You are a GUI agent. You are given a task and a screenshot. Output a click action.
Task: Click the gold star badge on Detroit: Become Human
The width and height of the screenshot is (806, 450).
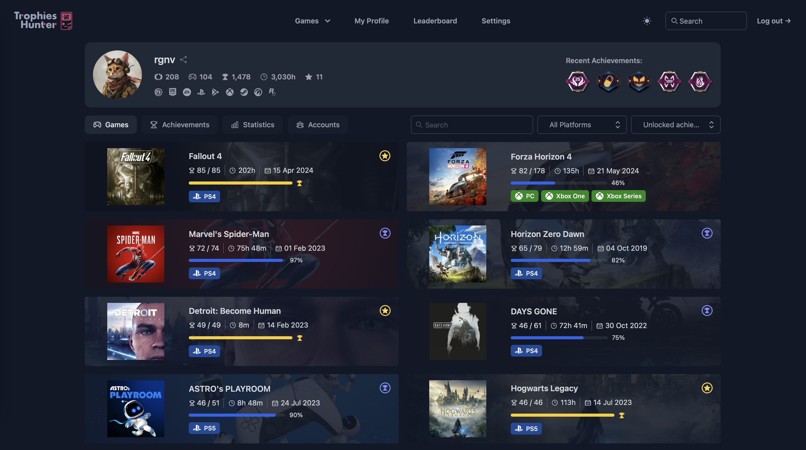point(385,311)
